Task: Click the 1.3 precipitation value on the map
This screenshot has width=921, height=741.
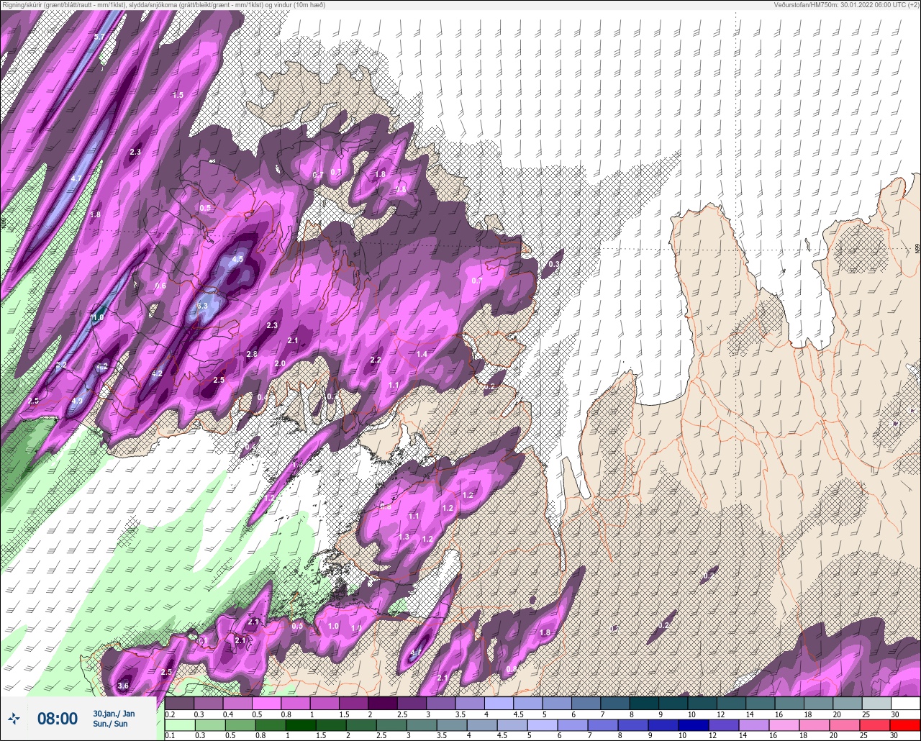Action: click(404, 537)
